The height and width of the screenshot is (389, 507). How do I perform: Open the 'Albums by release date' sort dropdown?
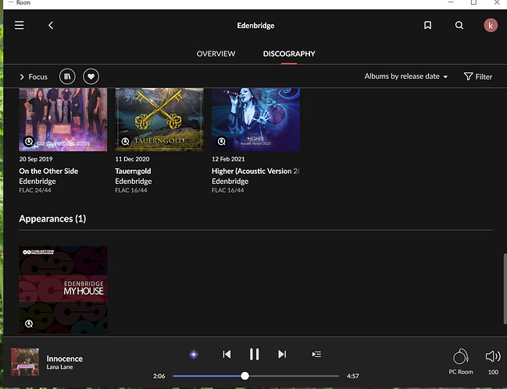tap(405, 76)
